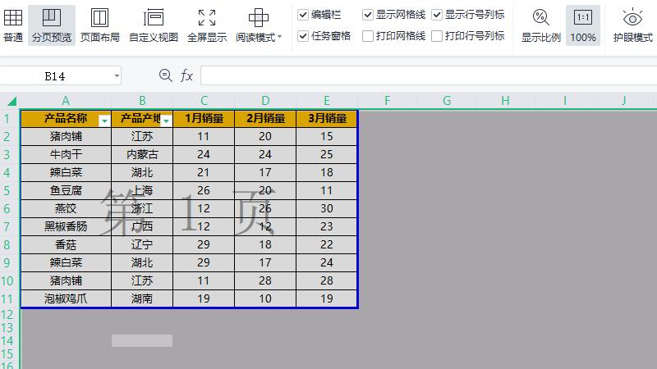Screen dimensions: 657x369
Task: Toggle the formula bar (编辑栏) checkbox
Action: pos(303,15)
